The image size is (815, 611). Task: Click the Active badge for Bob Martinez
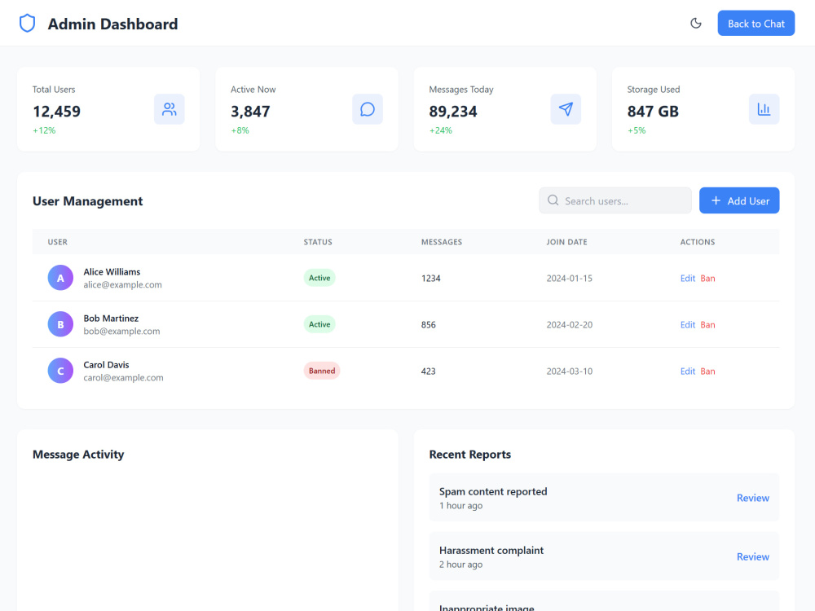pos(319,324)
